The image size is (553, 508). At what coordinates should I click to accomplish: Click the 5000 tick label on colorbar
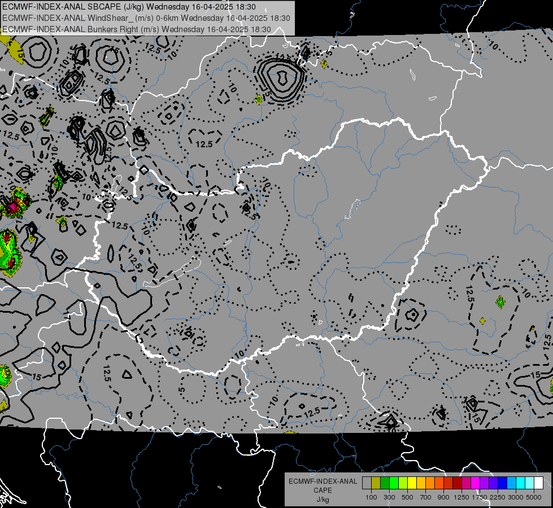point(534,497)
